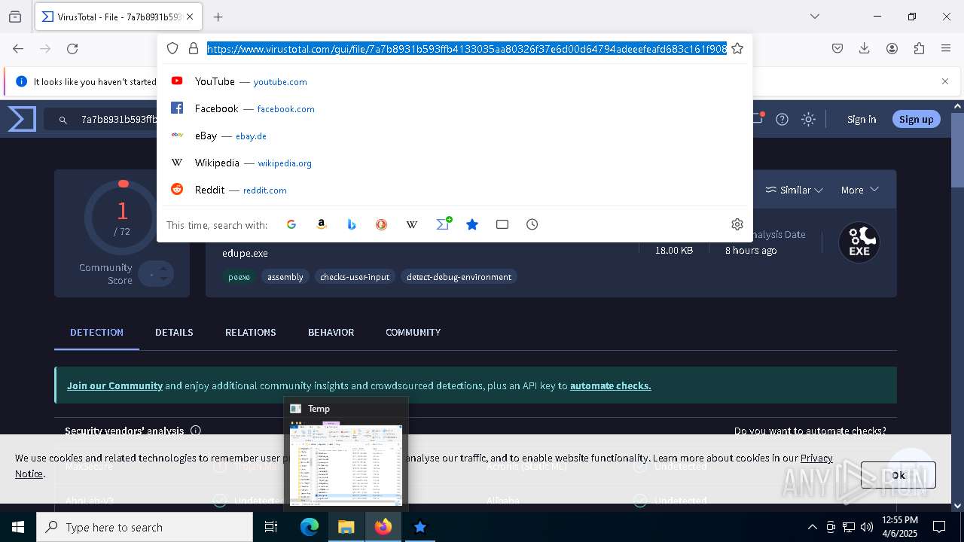Click checks-user-input tag
This screenshot has width=964, height=542.
pos(355,277)
